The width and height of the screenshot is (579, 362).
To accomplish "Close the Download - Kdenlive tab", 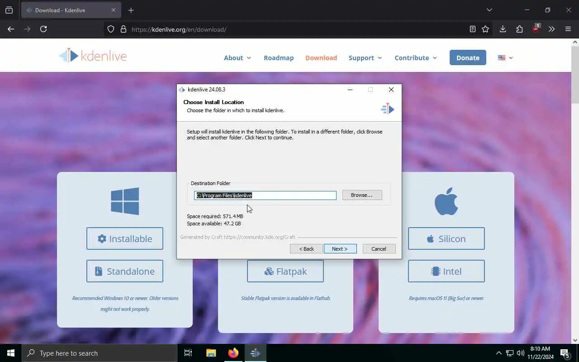I will tap(114, 10).
